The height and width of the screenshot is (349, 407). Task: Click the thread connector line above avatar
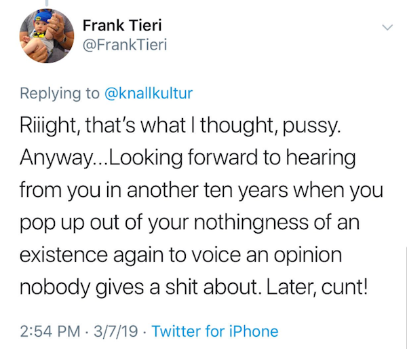[x=47, y=3]
